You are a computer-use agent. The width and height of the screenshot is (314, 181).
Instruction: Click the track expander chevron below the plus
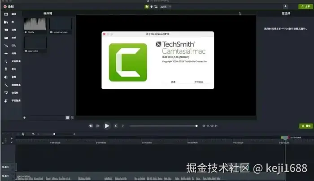12,142
